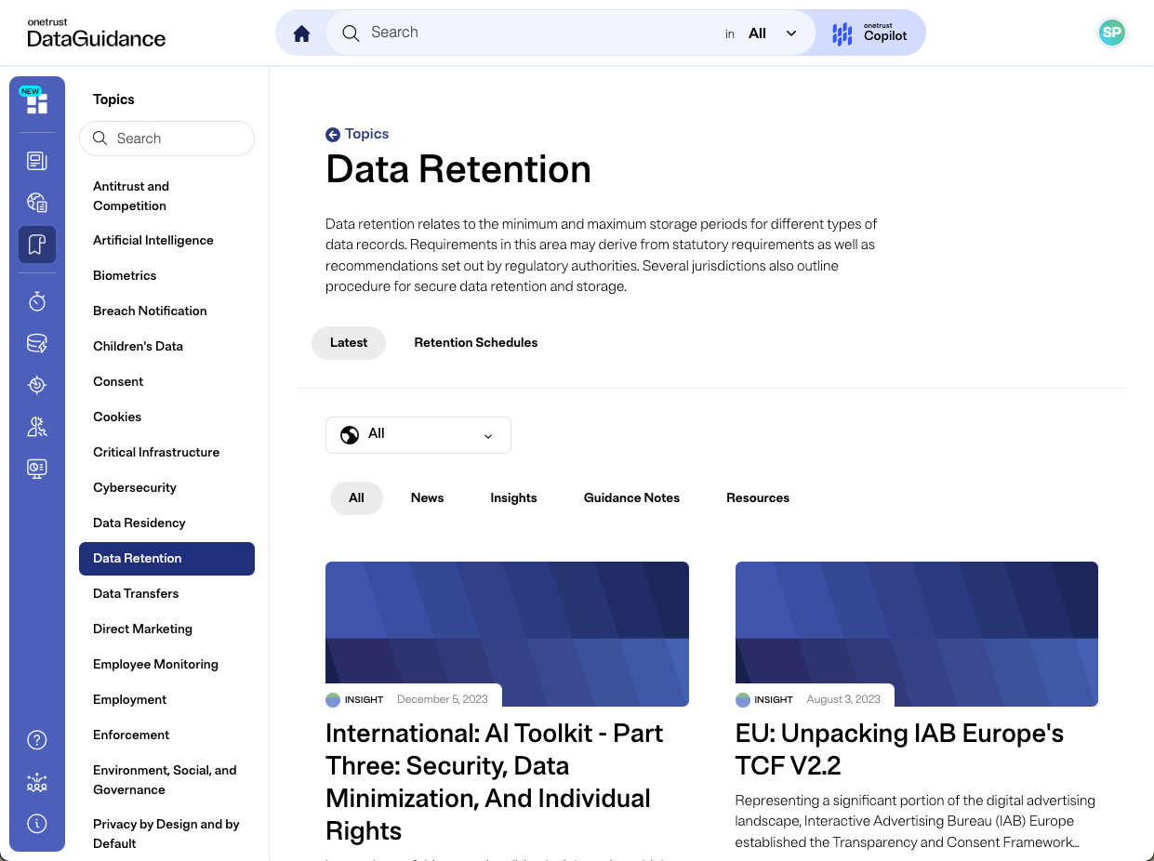The width and height of the screenshot is (1154, 861).
Task: Open the new Dashboard panel in the sidebar
Action: [x=36, y=103]
